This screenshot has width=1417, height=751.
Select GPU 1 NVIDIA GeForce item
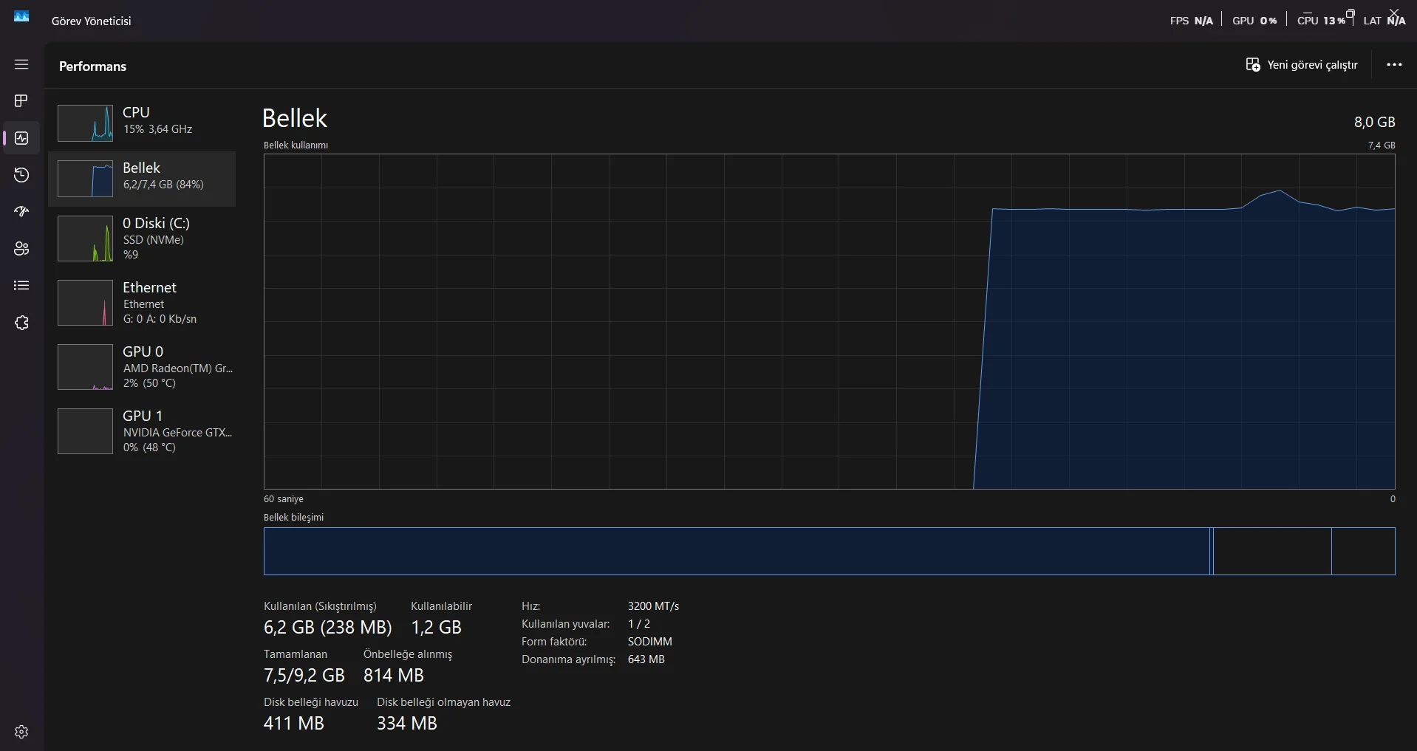pos(142,431)
